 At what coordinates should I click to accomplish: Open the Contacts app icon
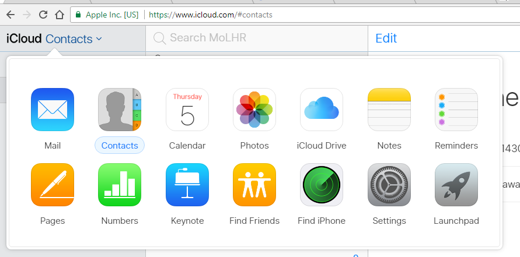[120, 110]
